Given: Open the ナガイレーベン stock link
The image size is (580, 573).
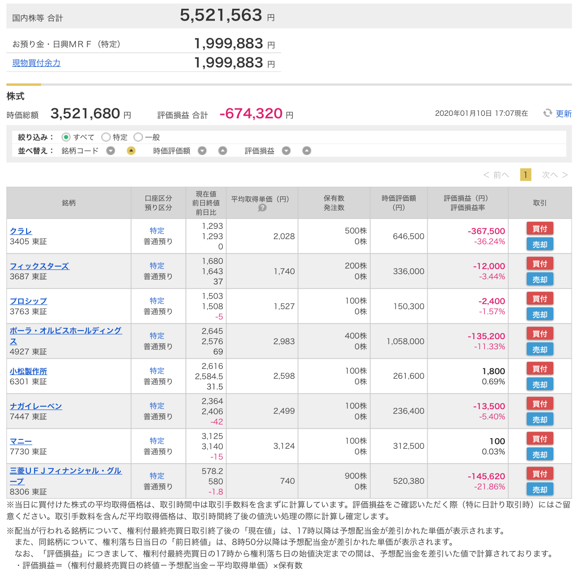Looking at the screenshot, I should pos(36,406).
